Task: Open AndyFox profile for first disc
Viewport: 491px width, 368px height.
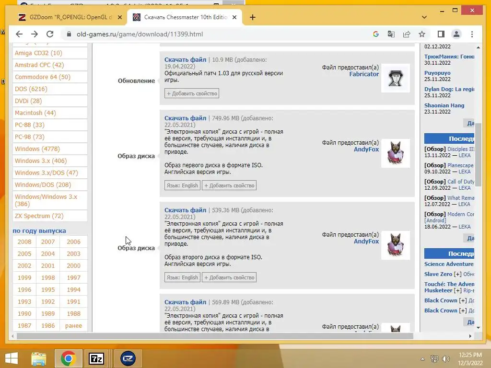Action: (366, 149)
